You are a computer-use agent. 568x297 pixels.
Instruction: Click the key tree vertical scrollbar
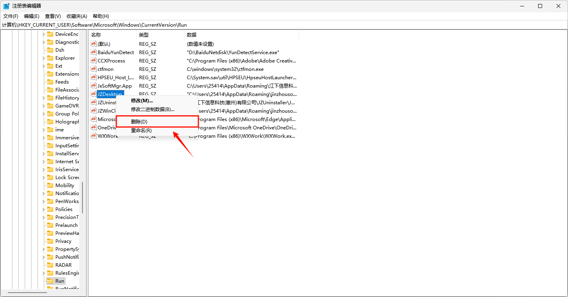point(82,197)
